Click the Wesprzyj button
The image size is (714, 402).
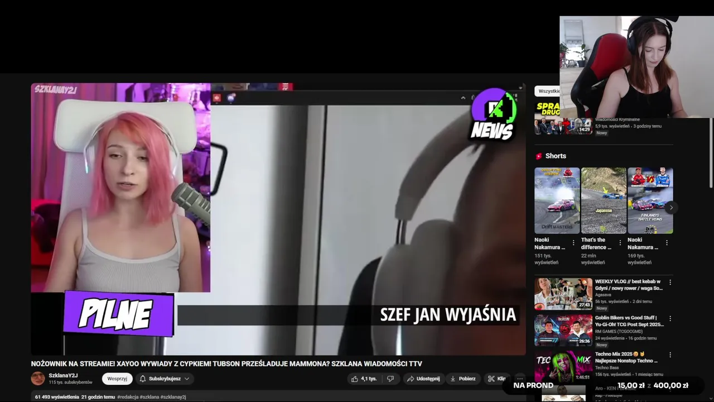(x=117, y=379)
